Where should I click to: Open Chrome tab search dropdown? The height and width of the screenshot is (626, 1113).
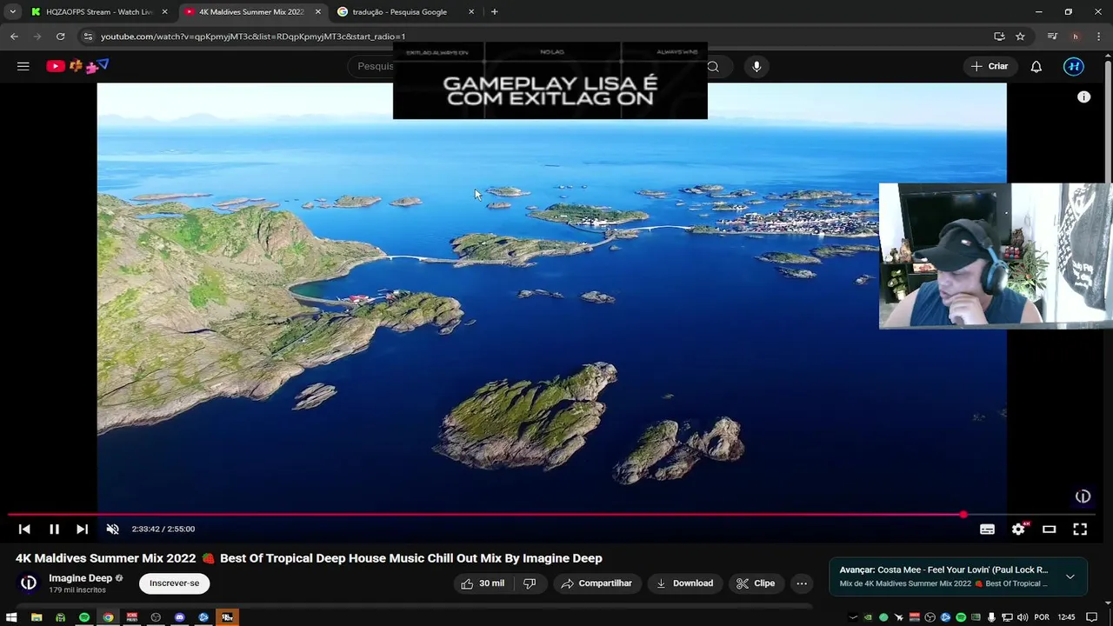[x=12, y=12]
